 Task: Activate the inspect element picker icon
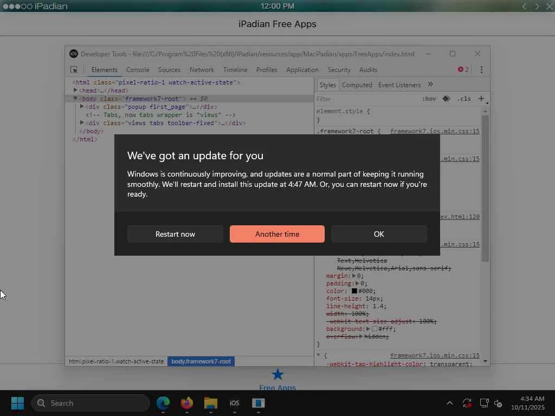pos(74,70)
